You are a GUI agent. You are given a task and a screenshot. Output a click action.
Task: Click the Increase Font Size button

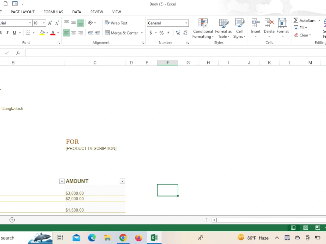coord(50,23)
